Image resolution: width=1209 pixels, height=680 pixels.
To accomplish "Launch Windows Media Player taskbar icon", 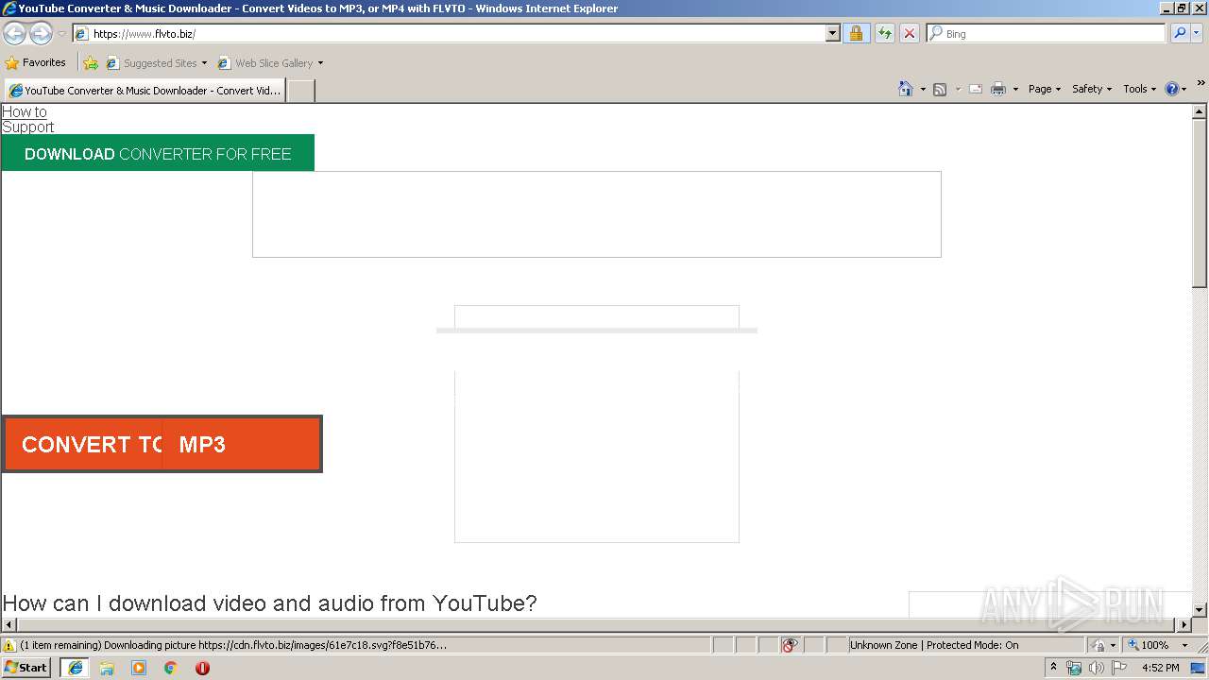I will 139,668.
